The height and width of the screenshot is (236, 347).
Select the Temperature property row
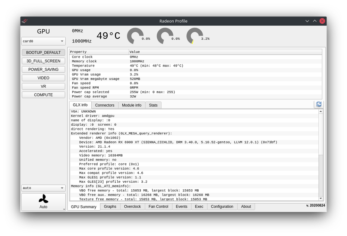click(x=196, y=66)
